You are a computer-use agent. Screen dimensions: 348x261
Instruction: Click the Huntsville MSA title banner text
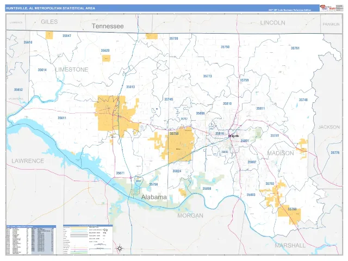(51, 8)
